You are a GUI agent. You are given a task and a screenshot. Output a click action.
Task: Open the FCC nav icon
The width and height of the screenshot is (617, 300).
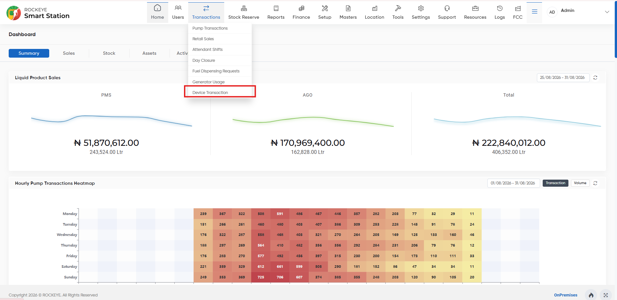[518, 8]
